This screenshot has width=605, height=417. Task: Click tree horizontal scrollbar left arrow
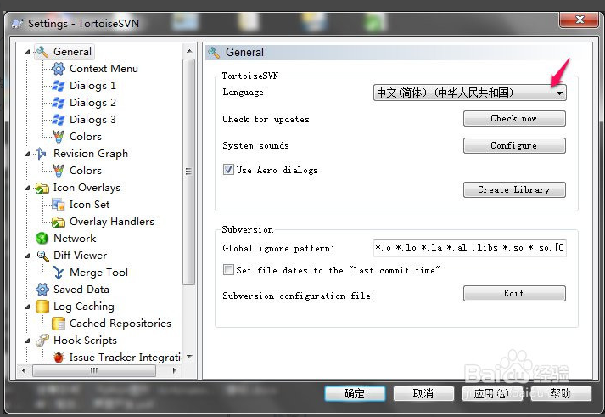coord(24,370)
